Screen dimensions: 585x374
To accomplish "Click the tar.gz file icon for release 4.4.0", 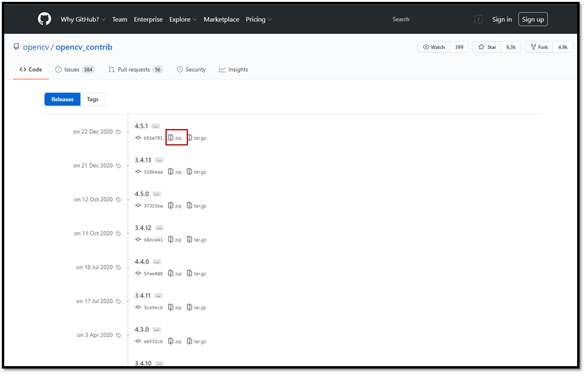I will coord(190,273).
